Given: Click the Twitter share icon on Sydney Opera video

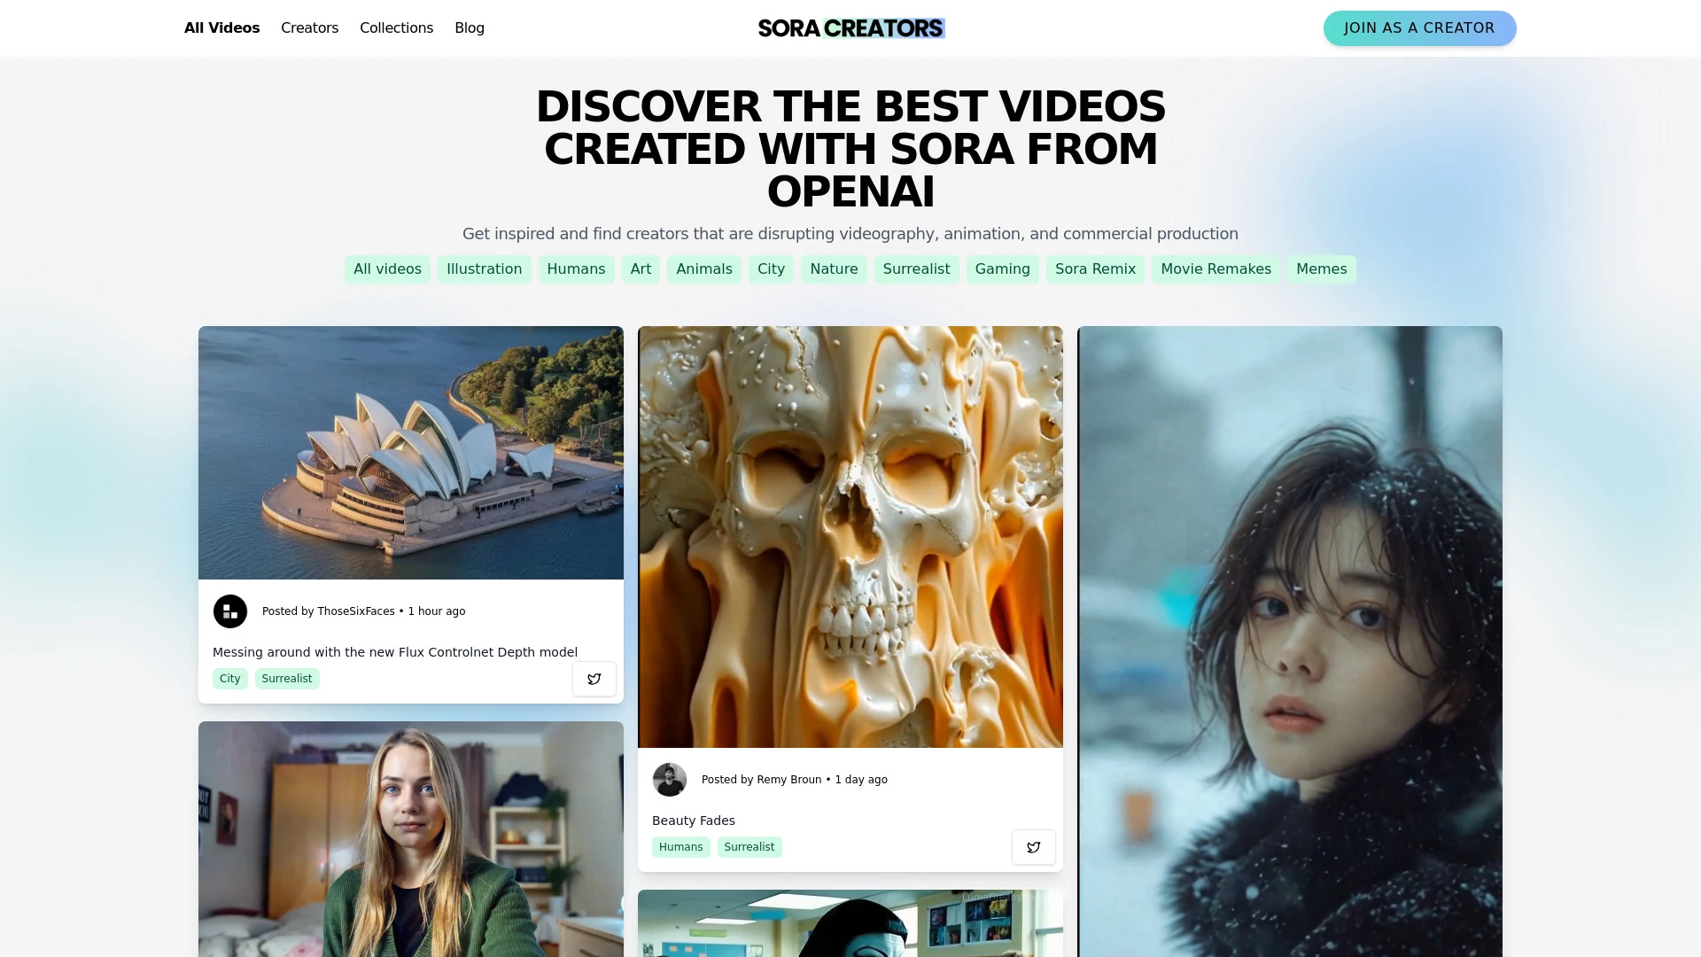Looking at the screenshot, I should click(x=594, y=679).
